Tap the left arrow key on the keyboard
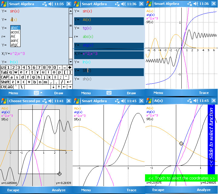This screenshot has height=194, width=218. 64,87
